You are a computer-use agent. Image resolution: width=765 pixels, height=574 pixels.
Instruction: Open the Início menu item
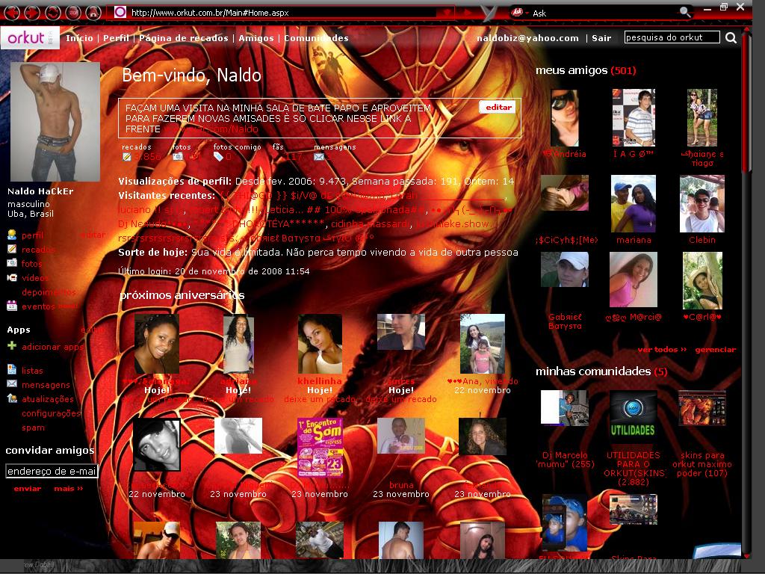(x=79, y=38)
